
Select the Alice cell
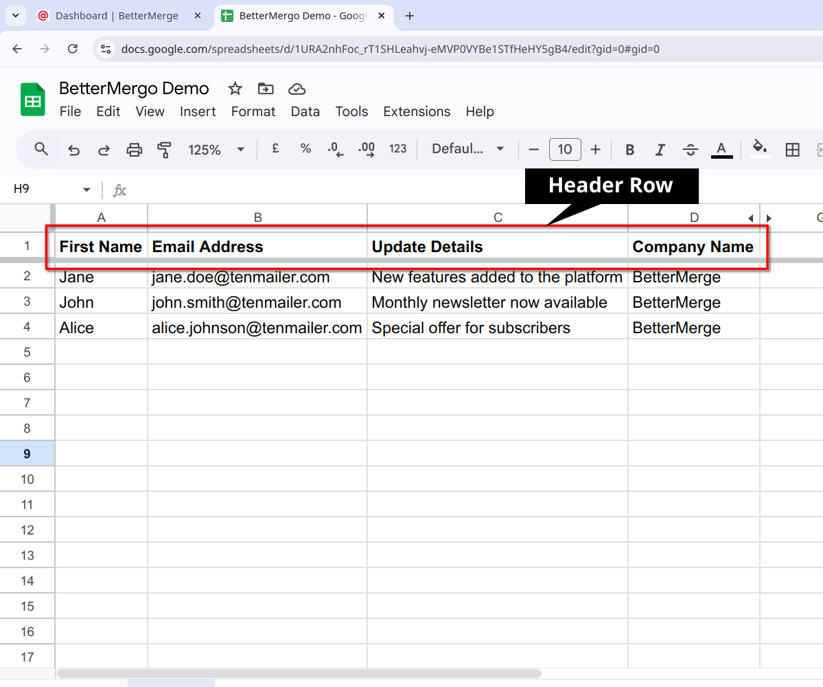pos(102,327)
